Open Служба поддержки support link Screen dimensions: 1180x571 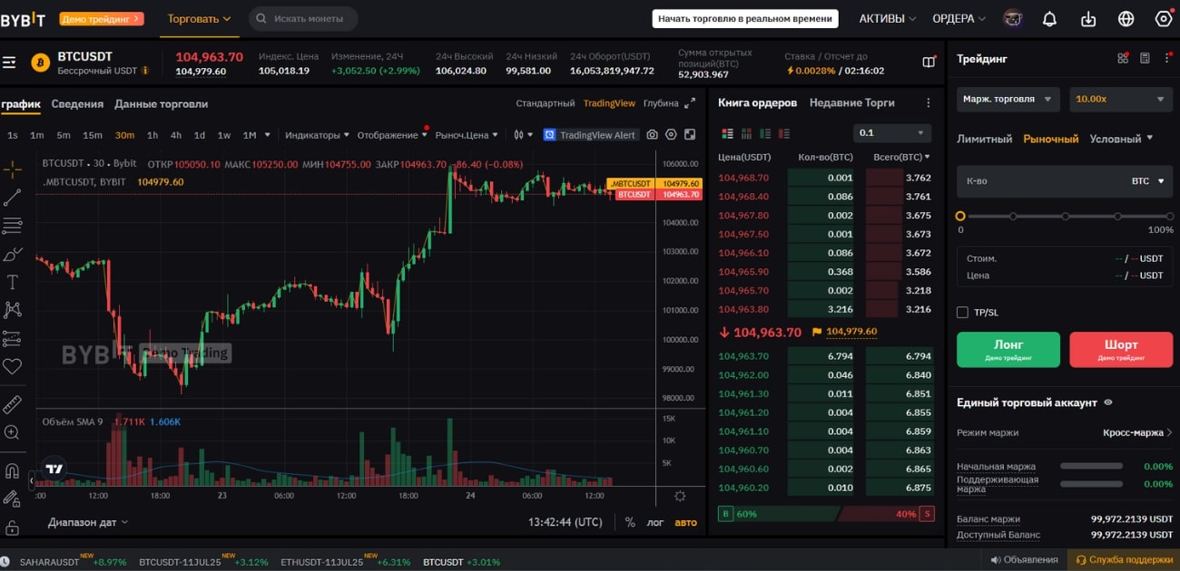coord(1124,559)
